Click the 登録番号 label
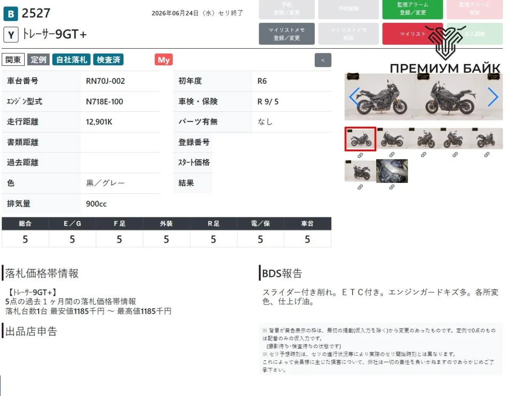Image resolution: width=509 pixels, height=396 pixels. (194, 142)
